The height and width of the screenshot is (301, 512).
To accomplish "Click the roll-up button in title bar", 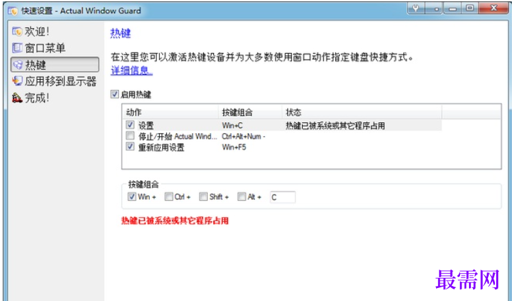I will coord(434,8).
